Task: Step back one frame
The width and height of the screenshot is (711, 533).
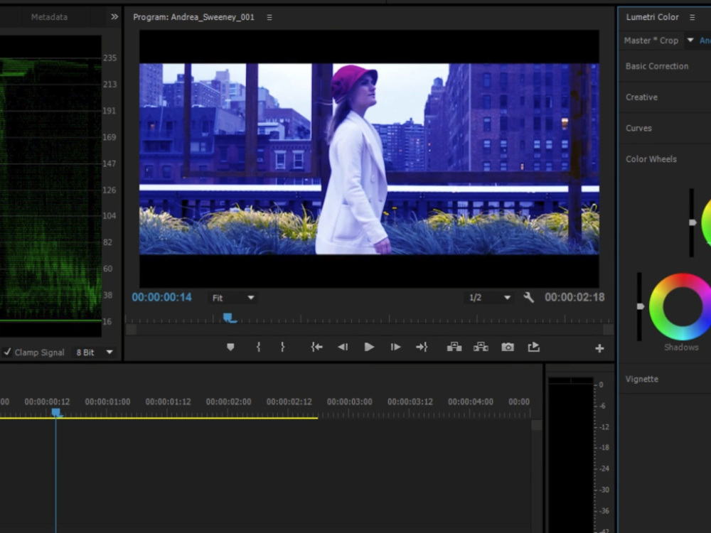Action: [x=343, y=348]
